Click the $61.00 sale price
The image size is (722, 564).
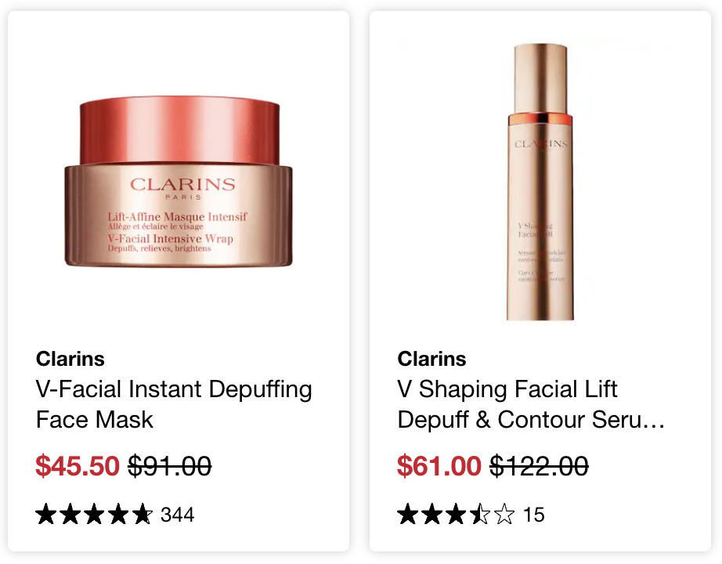coord(439,465)
